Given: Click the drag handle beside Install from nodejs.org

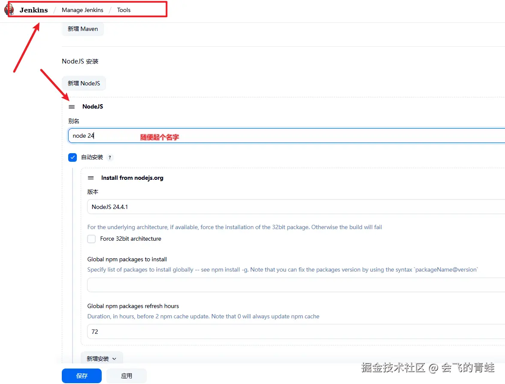Looking at the screenshot, I should (x=91, y=178).
